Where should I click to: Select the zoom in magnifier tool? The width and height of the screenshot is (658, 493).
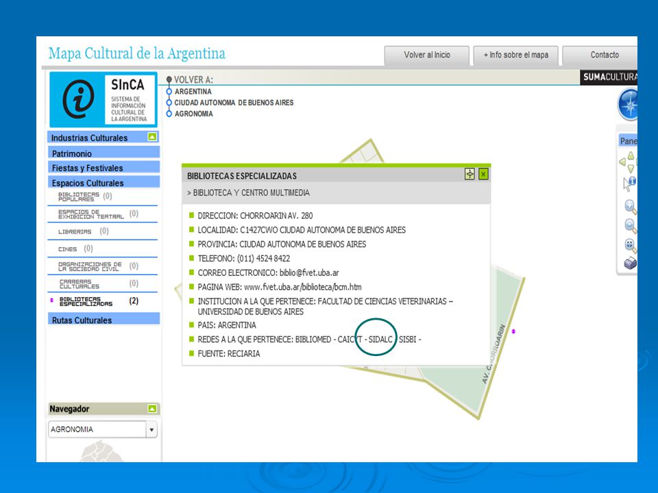631,207
